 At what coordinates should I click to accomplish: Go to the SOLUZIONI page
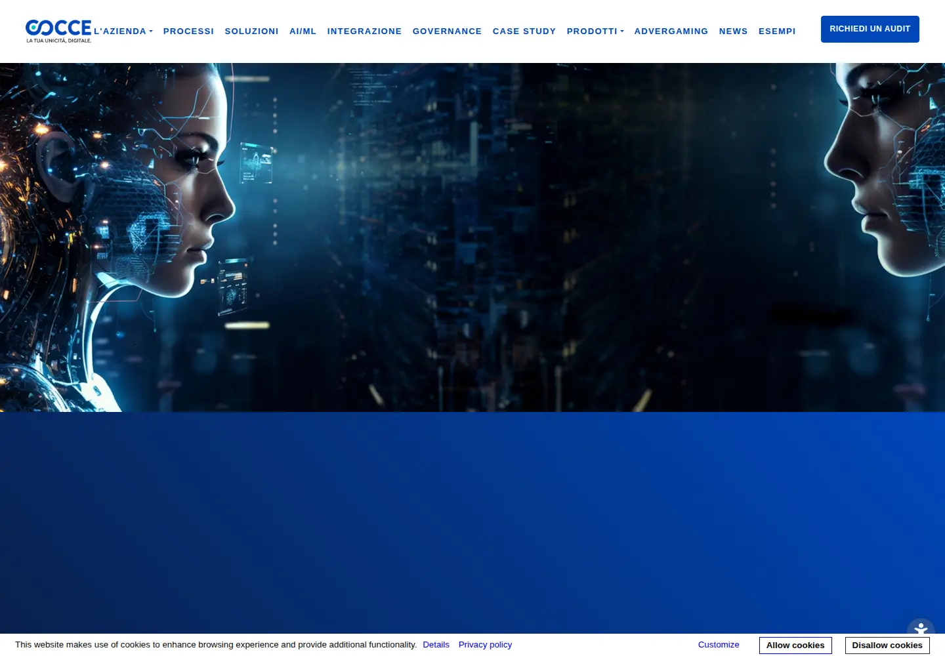(251, 31)
